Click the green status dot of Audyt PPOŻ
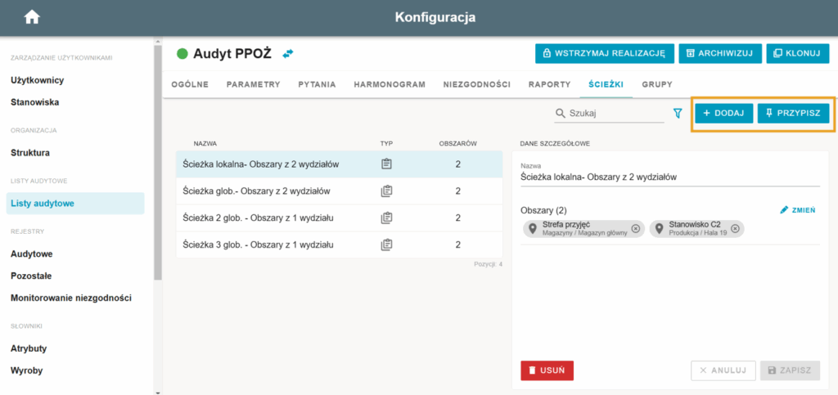 [182, 53]
